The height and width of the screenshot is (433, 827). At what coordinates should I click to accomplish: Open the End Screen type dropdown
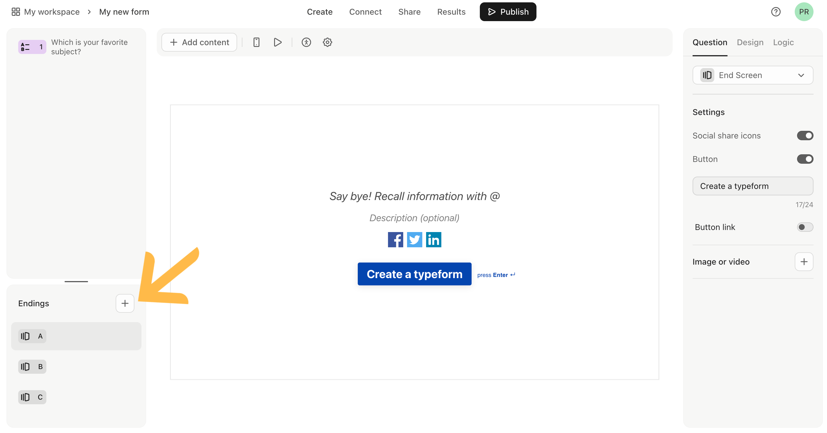pyautogui.click(x=752, y=75)
